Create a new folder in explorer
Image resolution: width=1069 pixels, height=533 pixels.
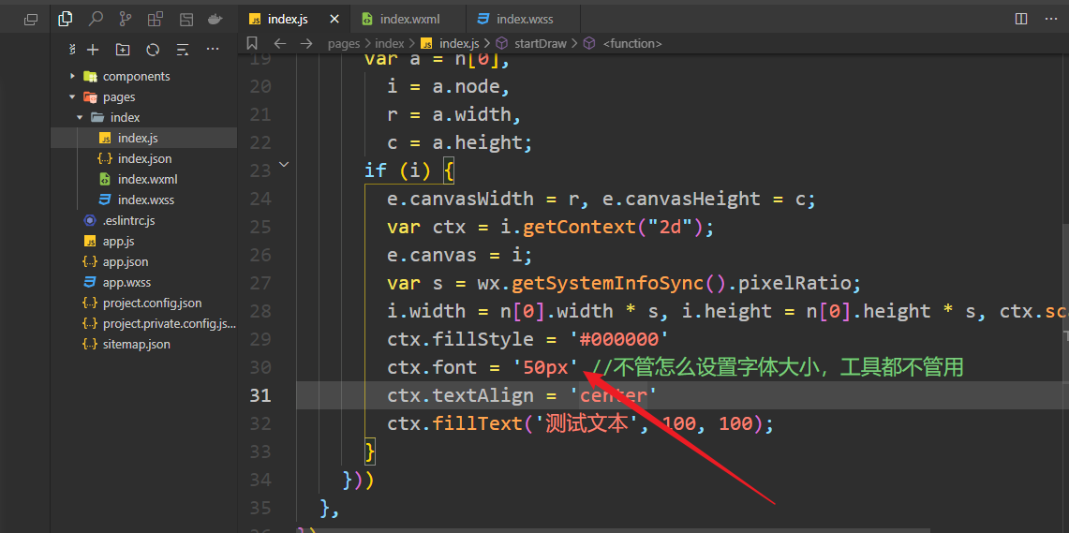tap(123, 50)
